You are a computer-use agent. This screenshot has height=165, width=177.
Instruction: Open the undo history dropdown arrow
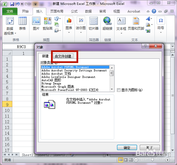point(22,4)
